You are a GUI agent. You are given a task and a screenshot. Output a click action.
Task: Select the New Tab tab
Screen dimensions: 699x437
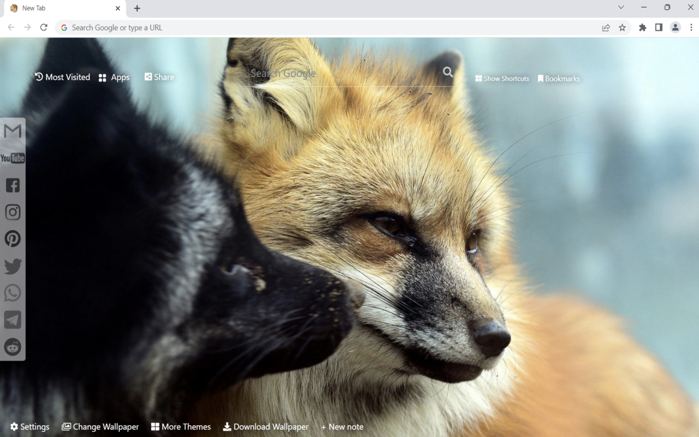coord(65,8)
